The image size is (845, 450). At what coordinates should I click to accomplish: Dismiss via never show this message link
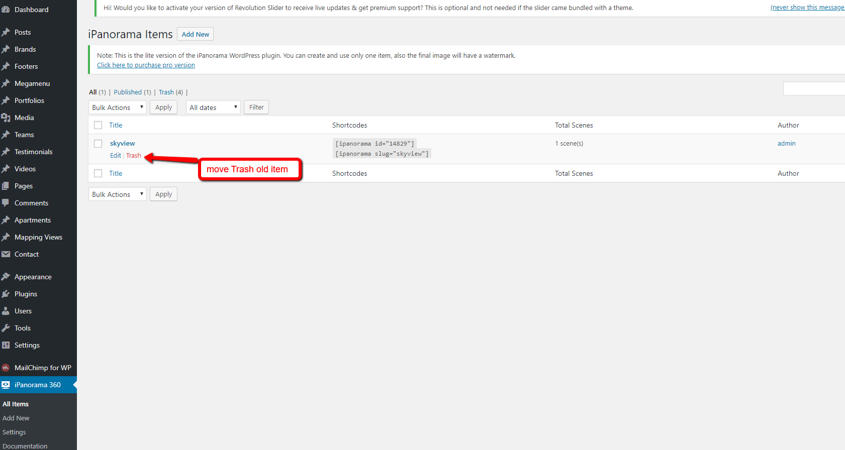tap(808, 8)
